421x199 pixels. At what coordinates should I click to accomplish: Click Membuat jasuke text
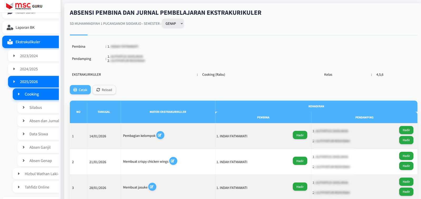(135, 187)
